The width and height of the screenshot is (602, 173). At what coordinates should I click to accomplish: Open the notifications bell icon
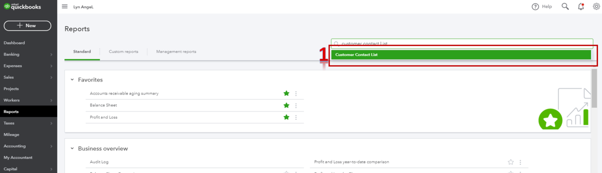tap(581, 7)
